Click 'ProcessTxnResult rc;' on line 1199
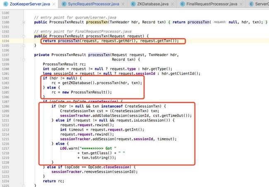Screen dimensions: 269x187 click(x=64, y=64)
